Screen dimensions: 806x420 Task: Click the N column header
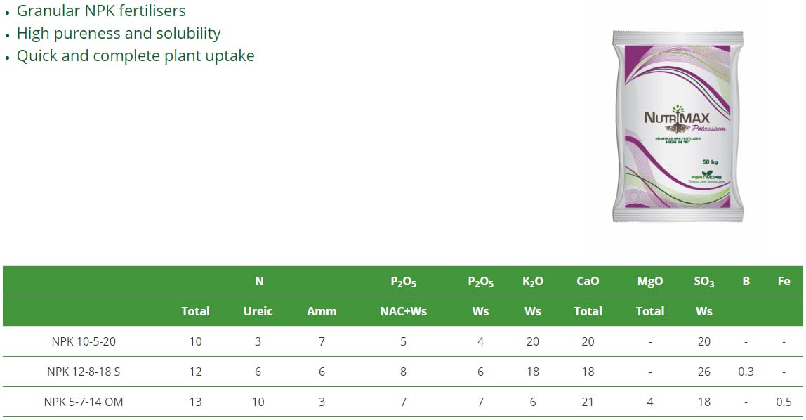coord(259,281)
